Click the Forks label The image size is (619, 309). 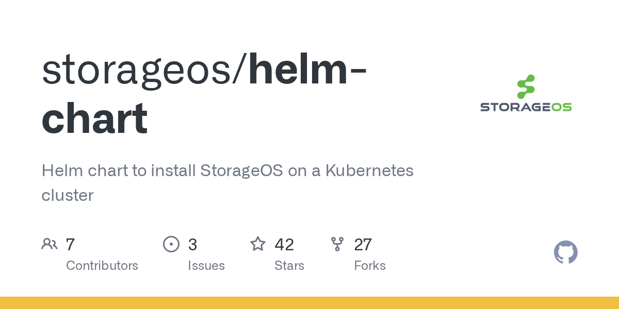pyautogui.click(x=370, y=266)
